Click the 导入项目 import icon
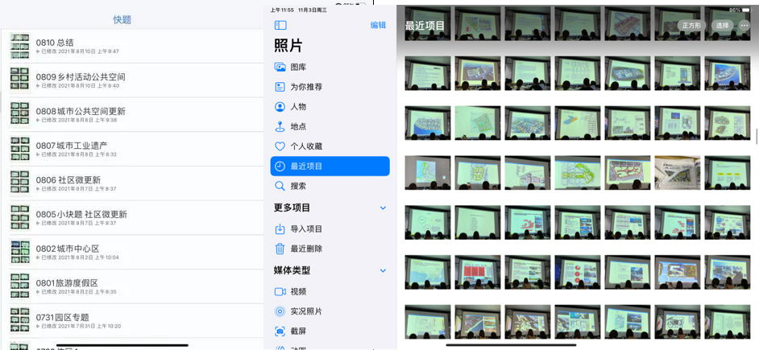Image resolution: width=759 pixels, height=350 pixels. coord(280,229)
